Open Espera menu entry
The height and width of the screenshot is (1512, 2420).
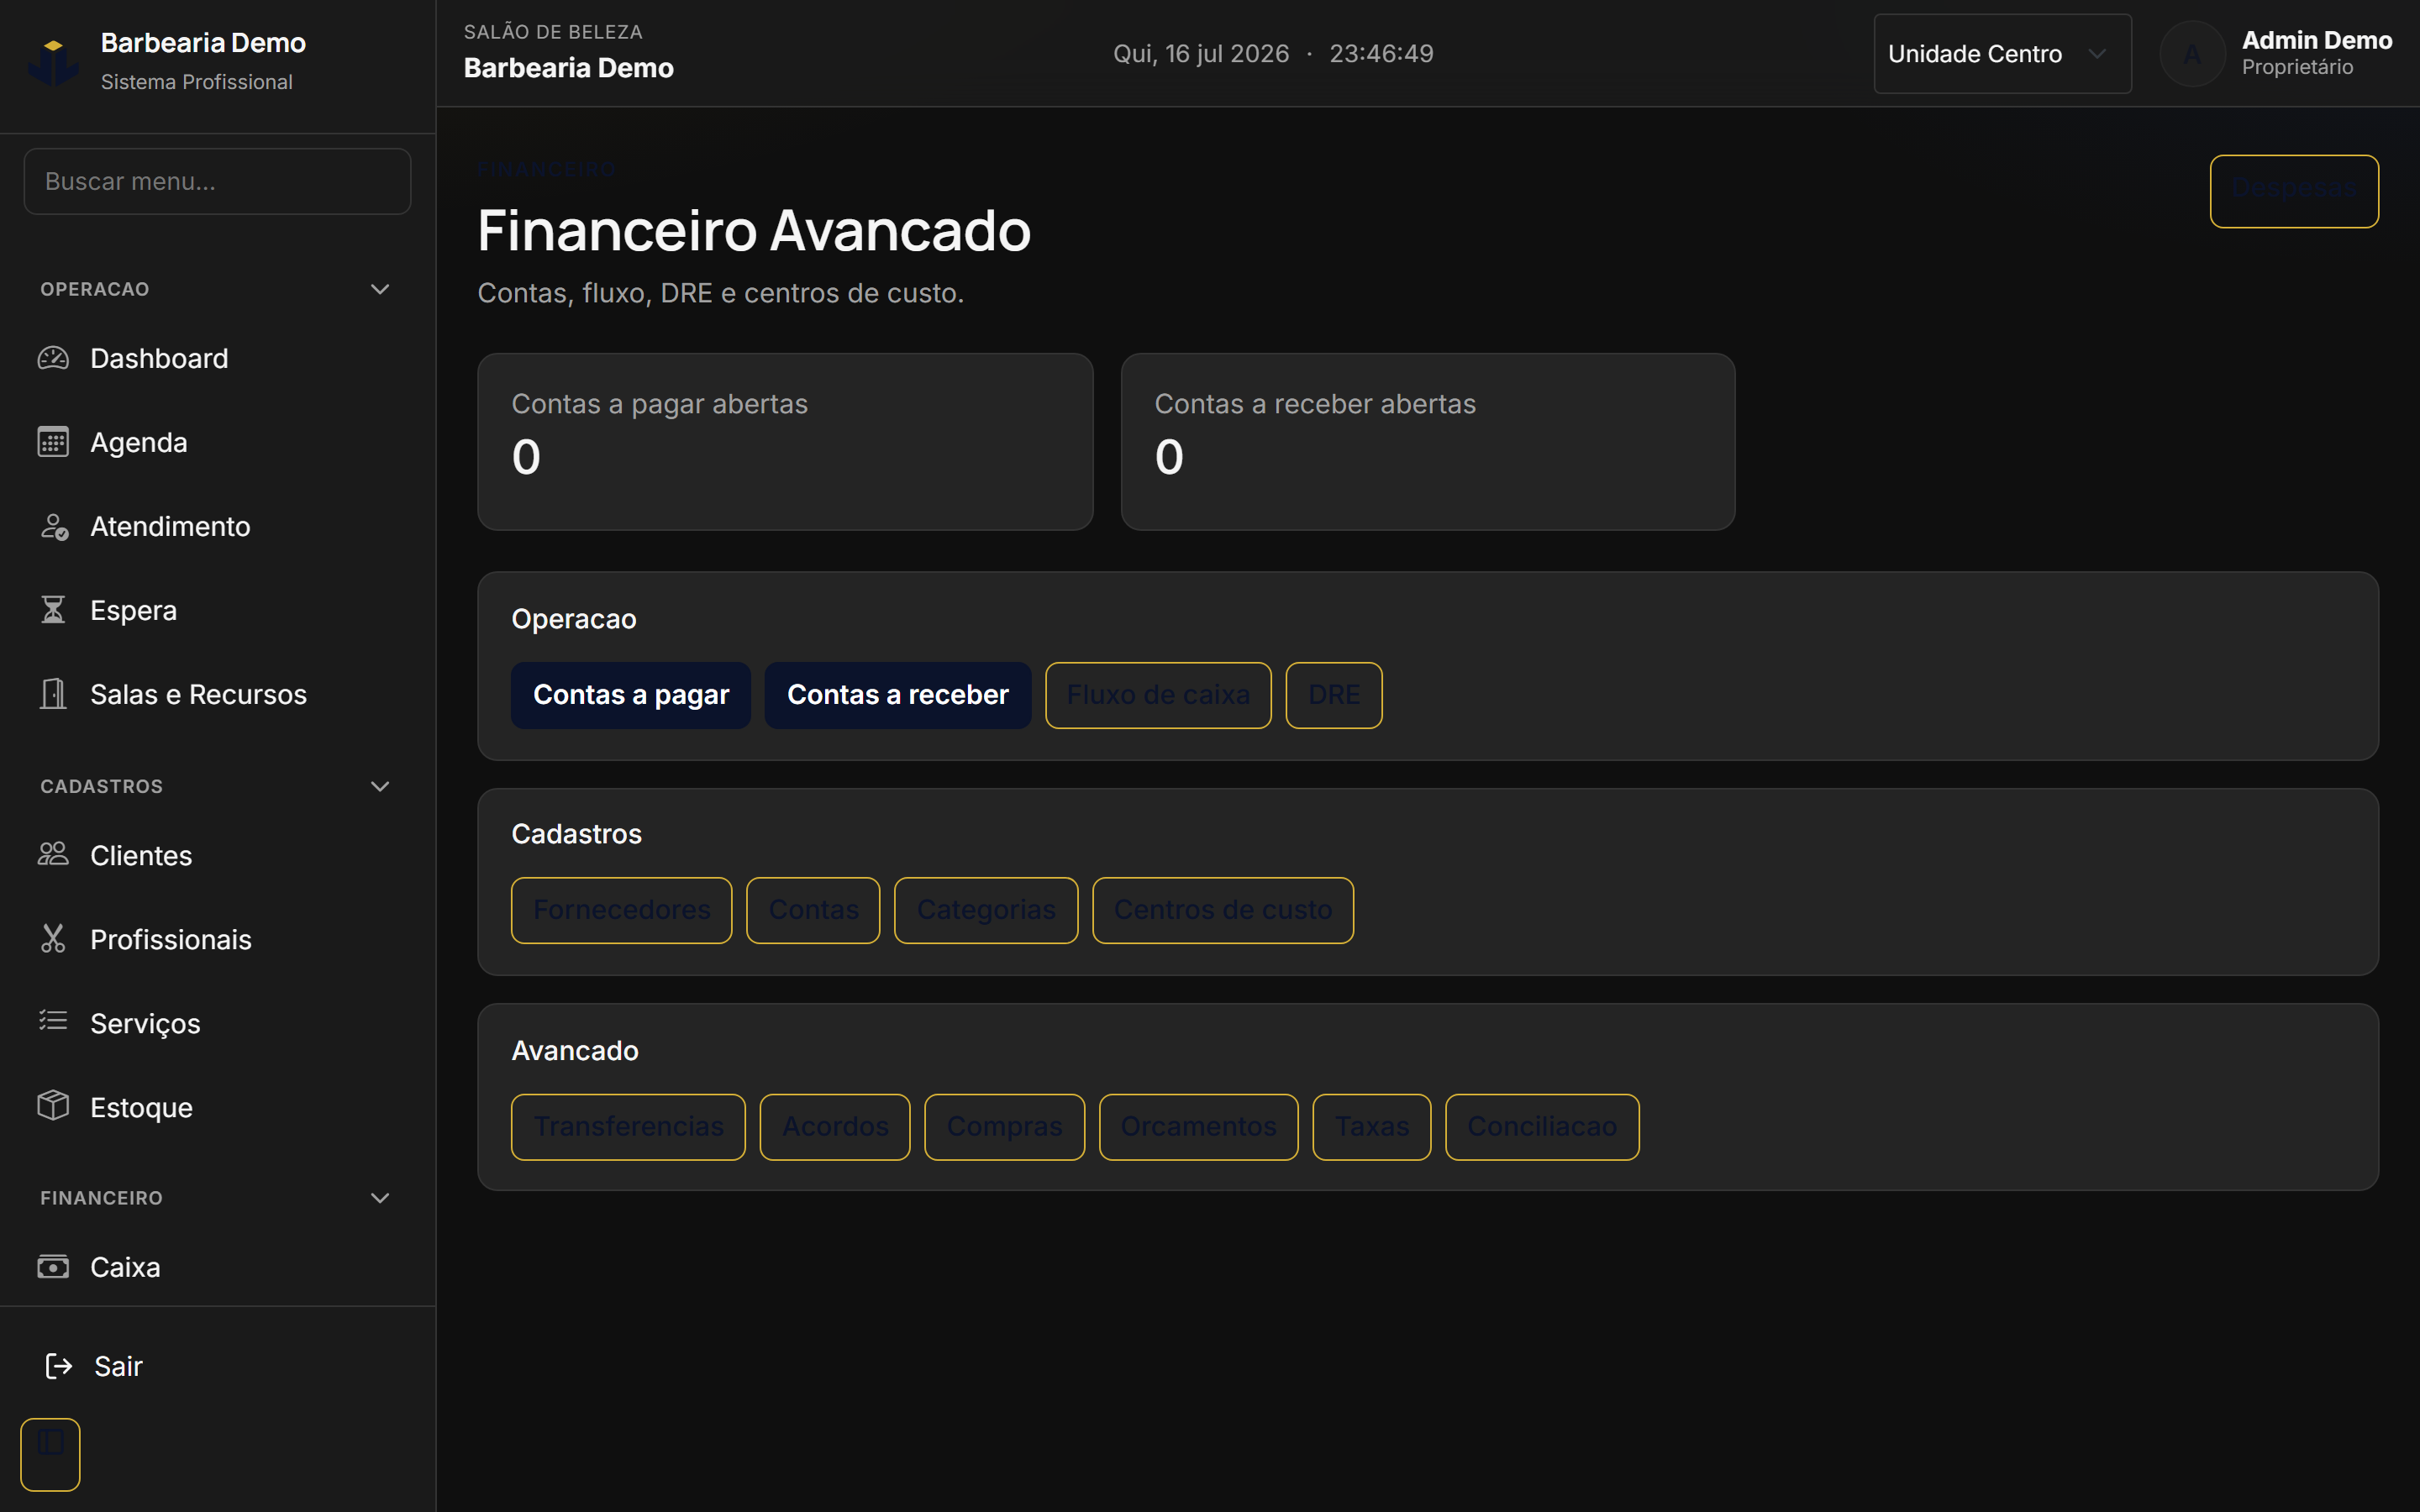click(217, 610)
